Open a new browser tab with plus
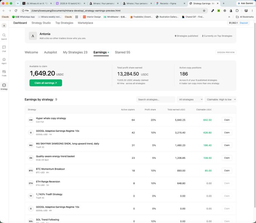Image resolution: width=256 pixels, height=223 pixels. point(224,3)
